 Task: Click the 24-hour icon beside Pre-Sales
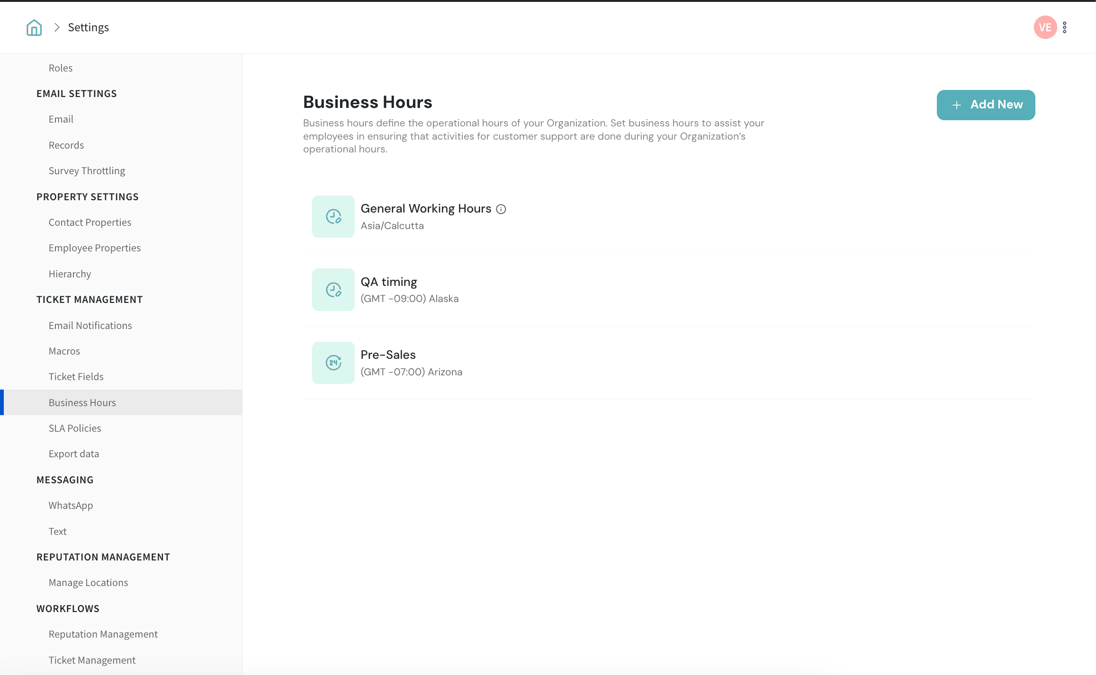[x=333, y=362]
